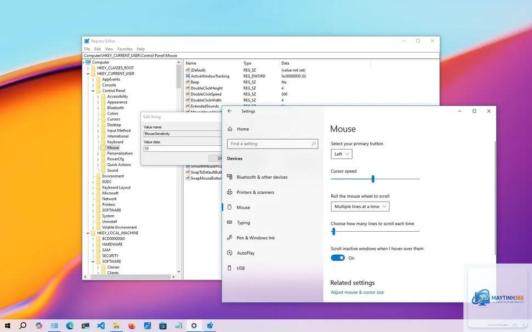532x332 pixels.
Task: Click the Mouse icon in Settings sidebar
Action: 230,207
